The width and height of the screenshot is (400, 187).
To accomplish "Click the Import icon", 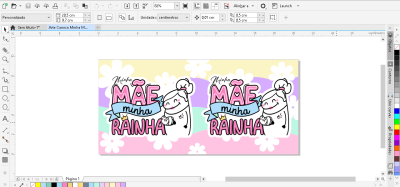I will (x=127, y=5).
